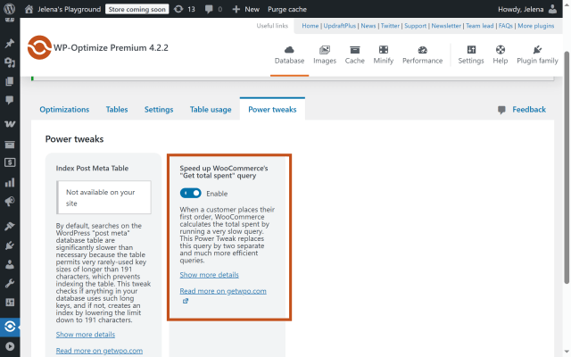Open WP-Optimize Settings section
The height and width of the screenshot is (357, 571).
pyautogui.click(x=471, y=55)
